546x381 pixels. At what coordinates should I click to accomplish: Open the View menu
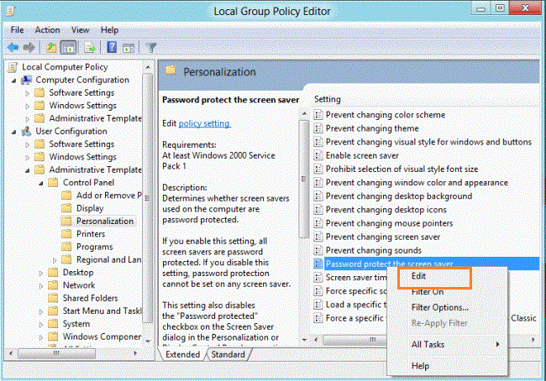(80, 30)
